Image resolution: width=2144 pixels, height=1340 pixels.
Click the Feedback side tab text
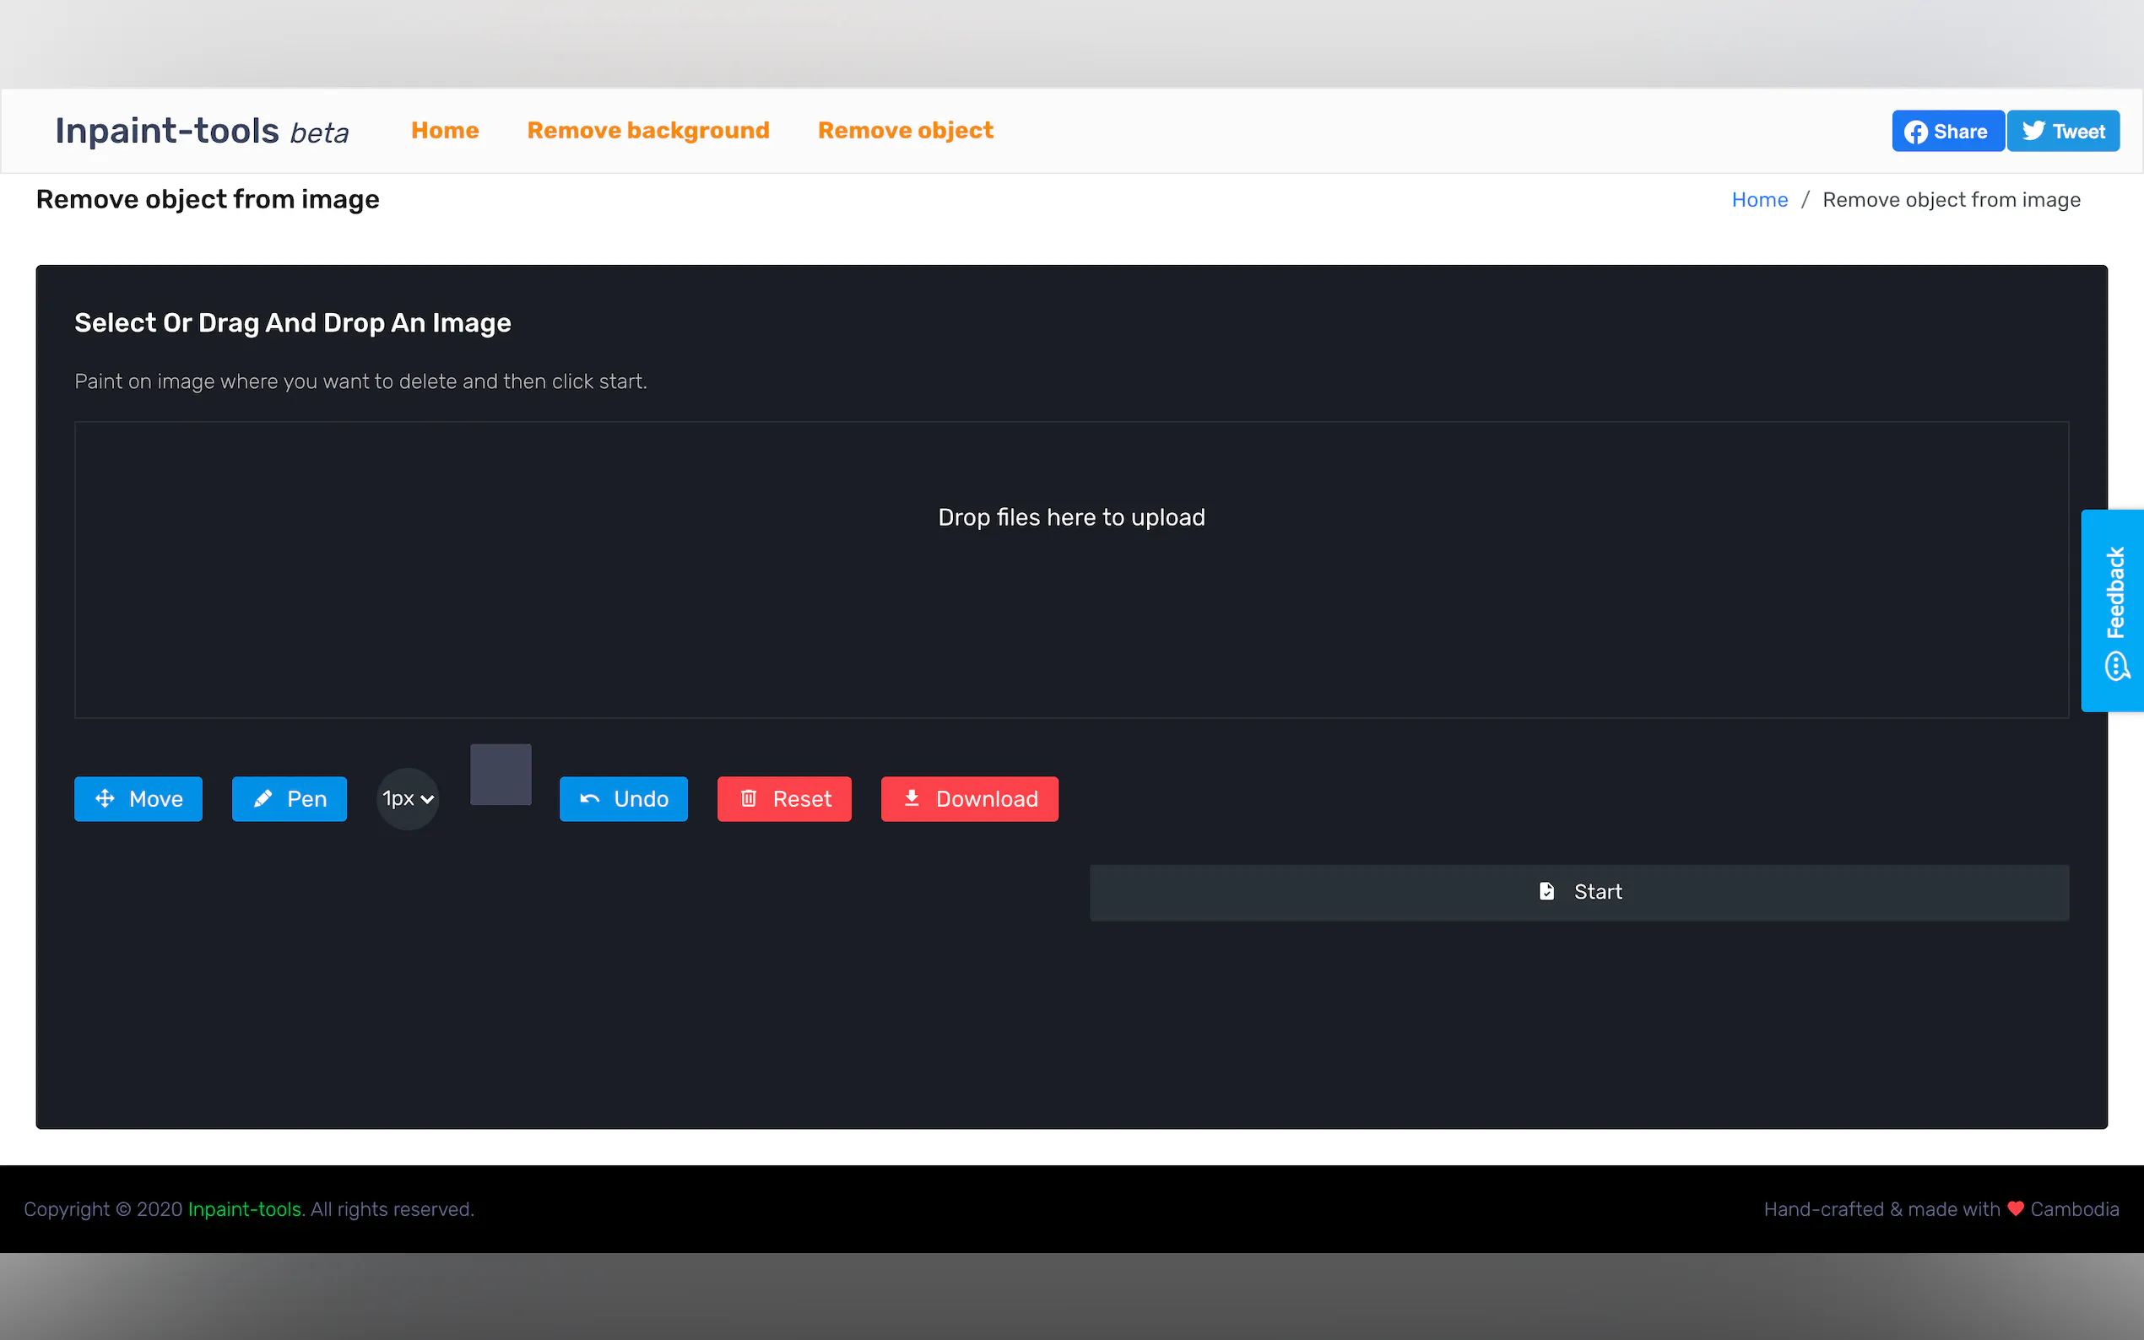tap(2115, 592)
